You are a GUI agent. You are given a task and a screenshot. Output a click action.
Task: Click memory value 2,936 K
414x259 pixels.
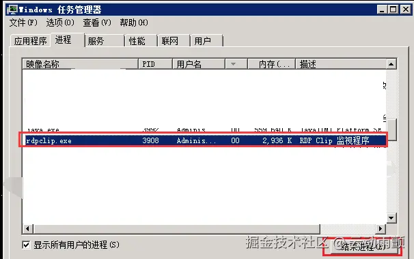pyautogui.click(x=277, y=140)
